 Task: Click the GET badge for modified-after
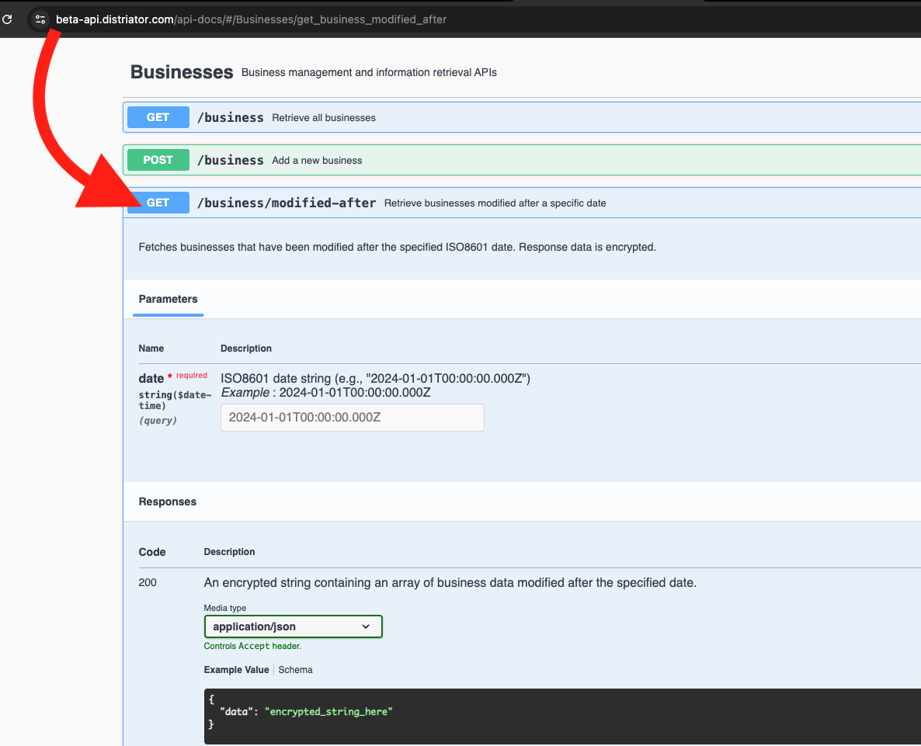pyautogui.click(x=158, y=203)
